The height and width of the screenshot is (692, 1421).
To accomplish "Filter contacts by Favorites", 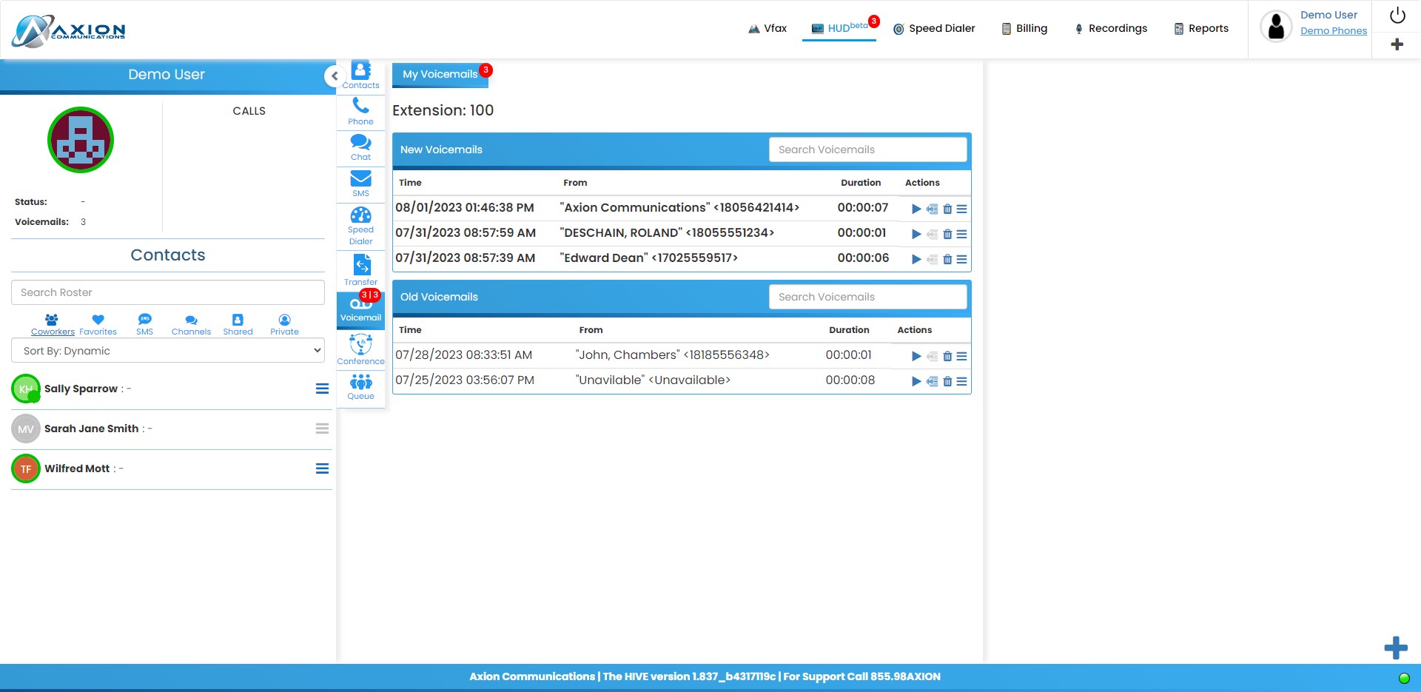I will 98,325.
